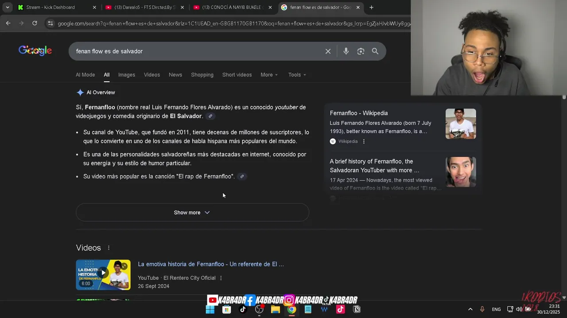Click El Rentero City Oficial channel text
Viewport: 567px width, 318px height.
[189, 278]
